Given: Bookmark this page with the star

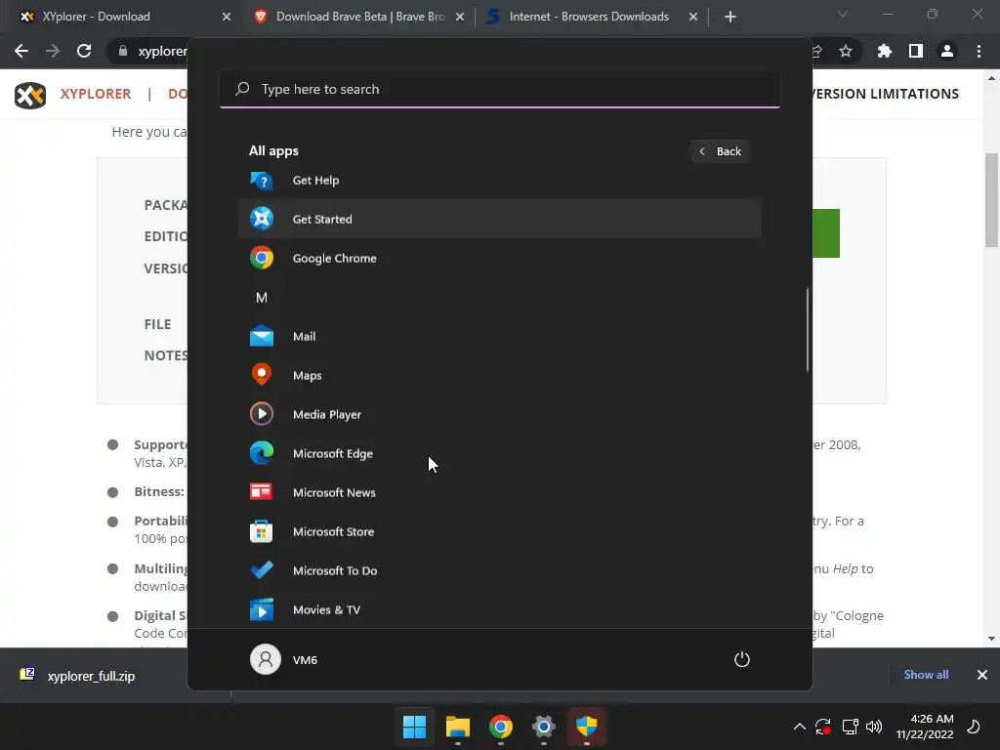Looking at the screenshot, I should point(846,51).
